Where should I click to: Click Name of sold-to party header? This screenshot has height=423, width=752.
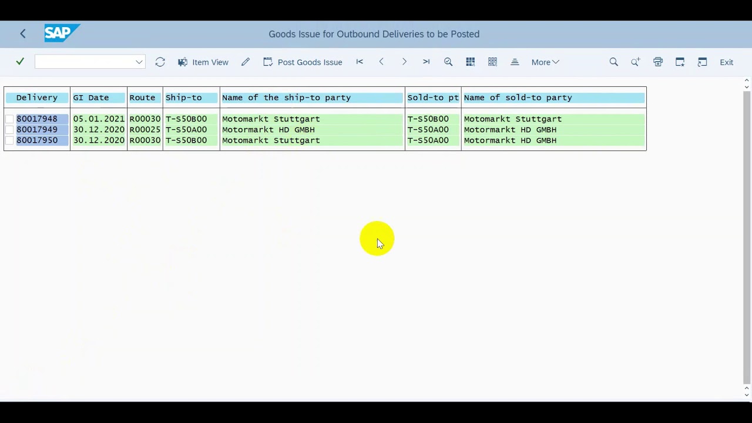click(553, 98)
